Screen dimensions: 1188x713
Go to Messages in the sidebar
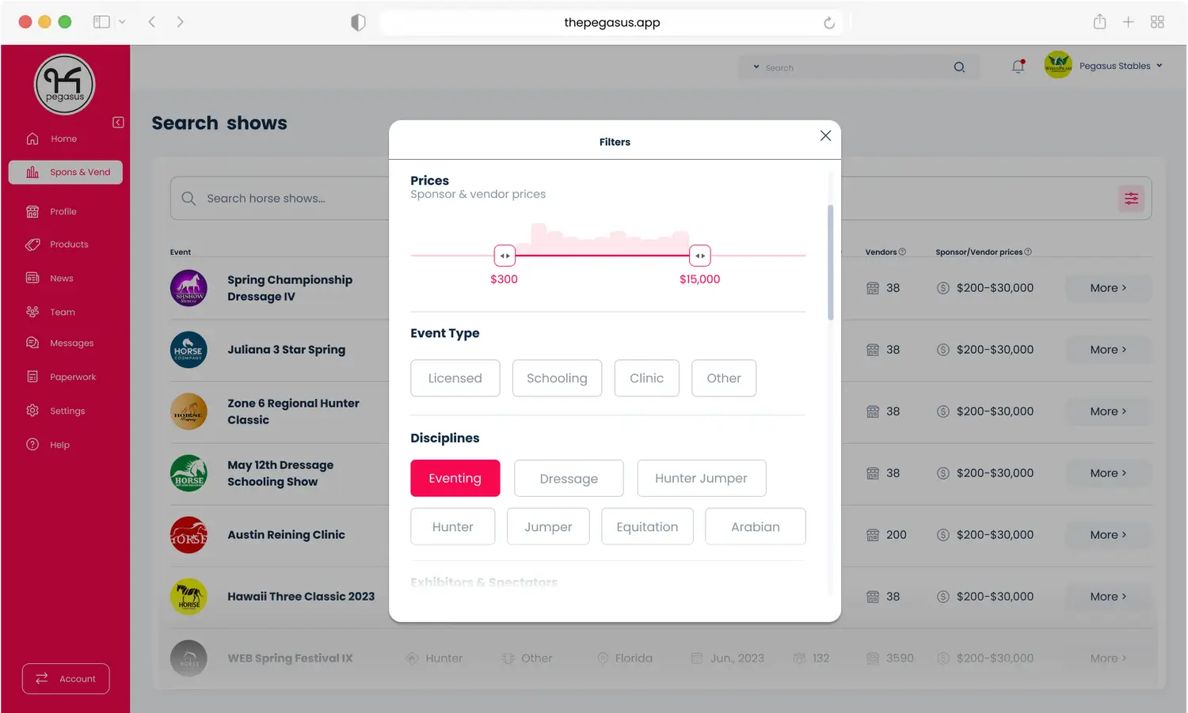click(x=71, y=343)
